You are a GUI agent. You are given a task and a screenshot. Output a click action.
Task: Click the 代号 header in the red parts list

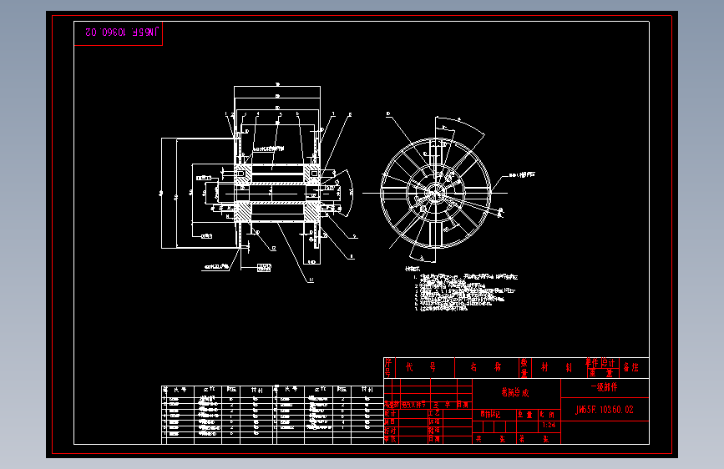pyautogui.click(x=420, y=367)
